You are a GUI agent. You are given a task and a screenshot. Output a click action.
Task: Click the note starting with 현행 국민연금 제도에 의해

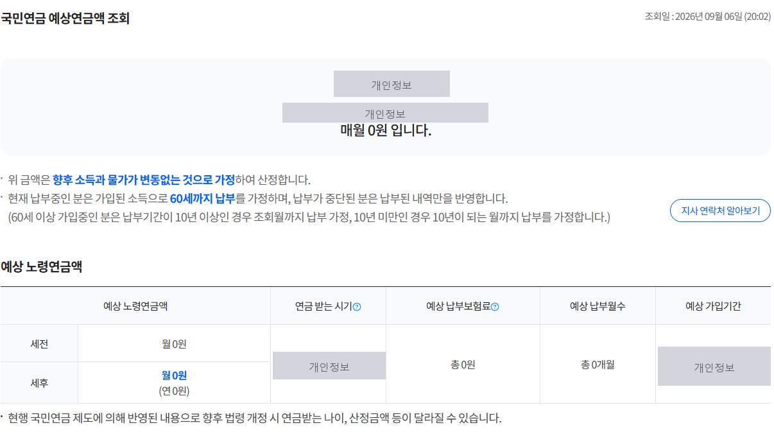255,419
